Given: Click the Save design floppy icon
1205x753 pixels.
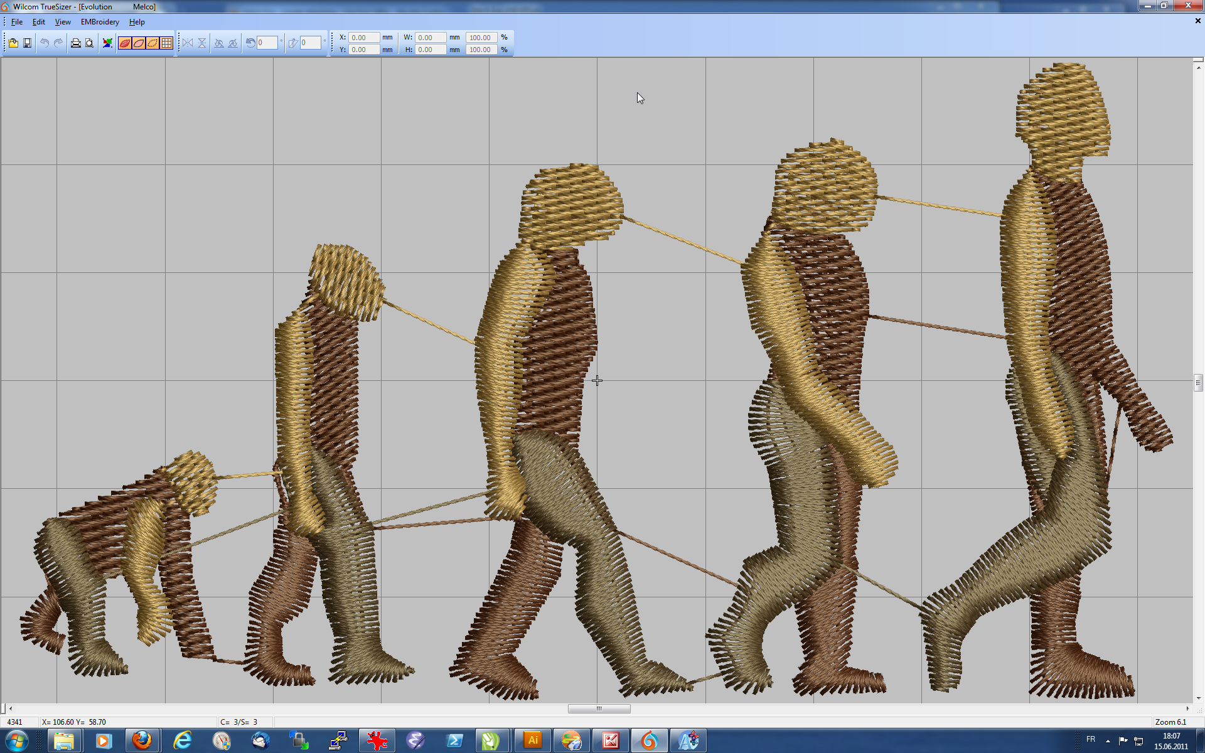Looking at the screenshot, I should 28,43.
